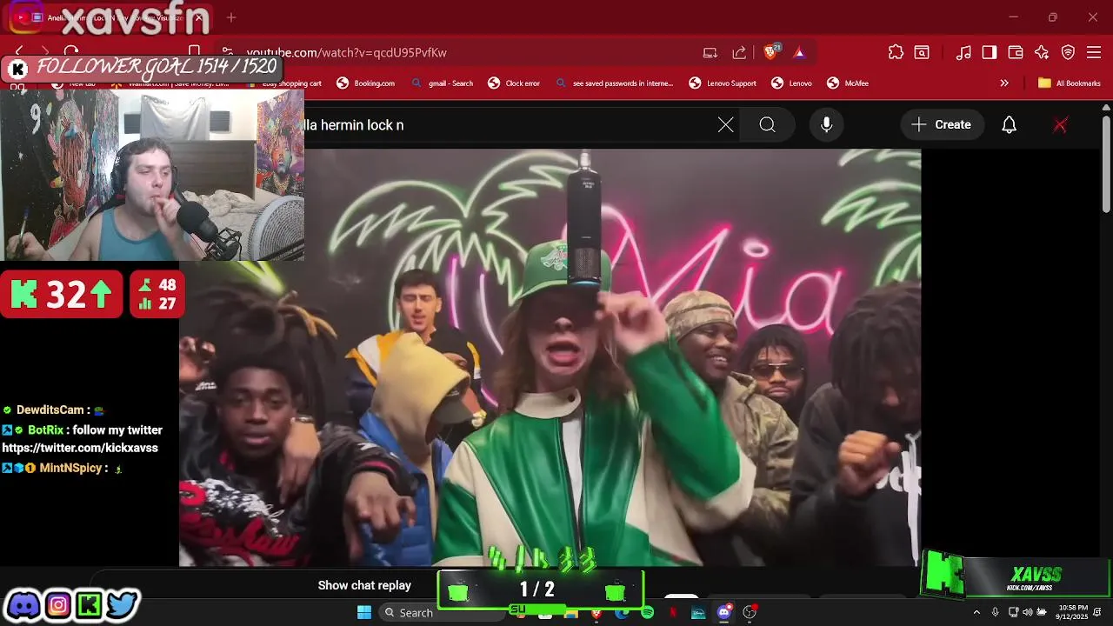
Task: Click the Brave Rewards triangle icon
Action: pos(799,52)
